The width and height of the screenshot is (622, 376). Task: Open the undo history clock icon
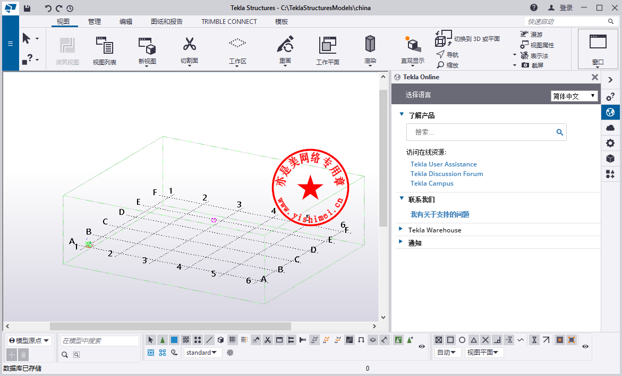coord(70,8)
